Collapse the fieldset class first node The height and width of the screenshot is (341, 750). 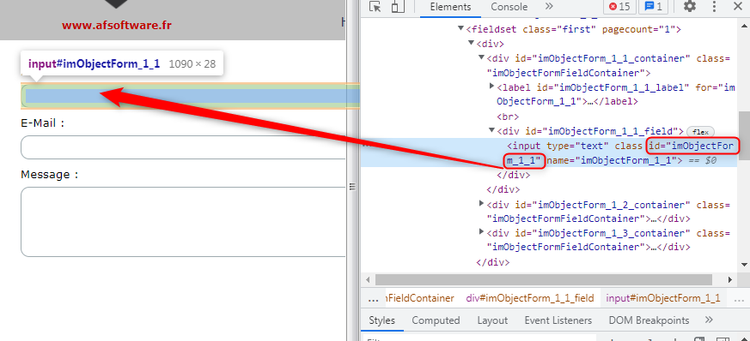461,29
